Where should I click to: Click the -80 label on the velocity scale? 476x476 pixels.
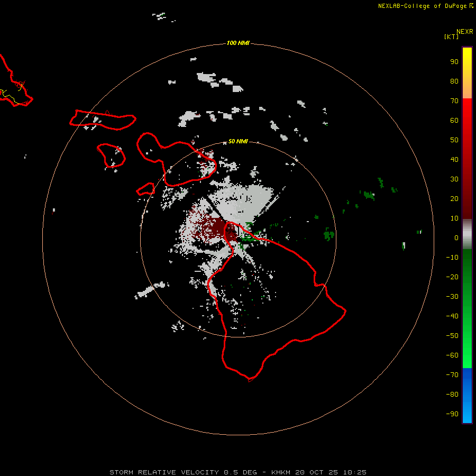click(x=452, y=395)
